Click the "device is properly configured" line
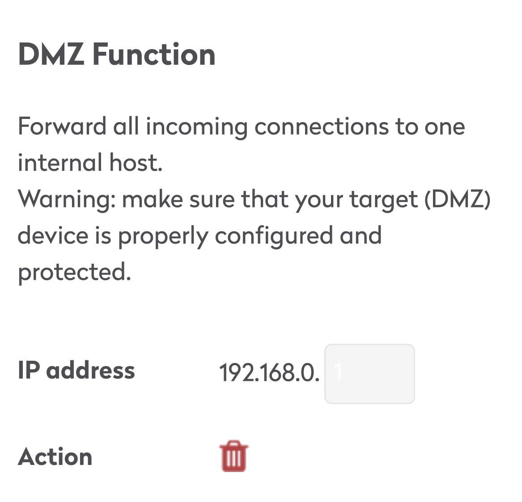Viewport: 522px width, 502px height. point(199,236)
